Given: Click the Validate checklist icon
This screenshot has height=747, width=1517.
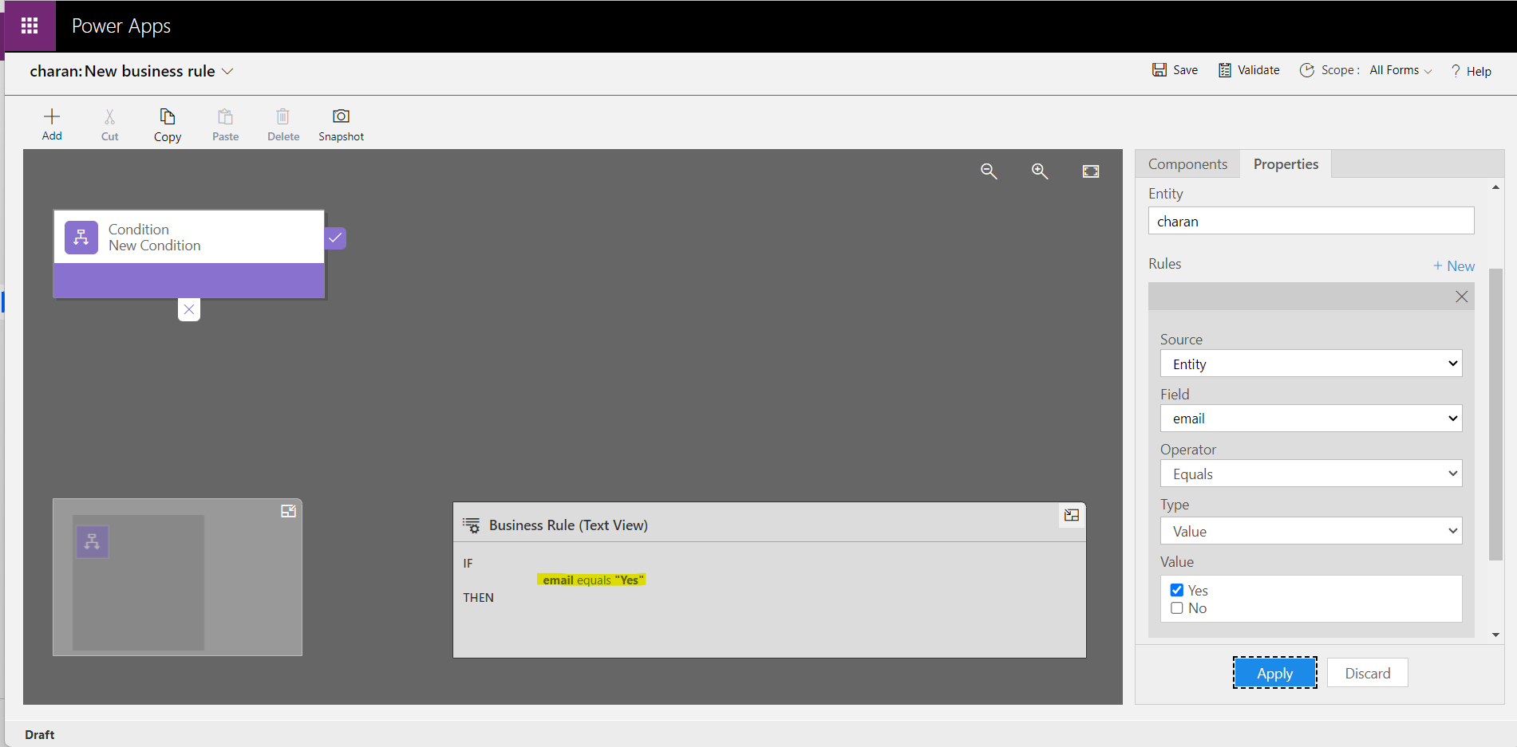Looking at the screenshot, I should pos(1225,70).
